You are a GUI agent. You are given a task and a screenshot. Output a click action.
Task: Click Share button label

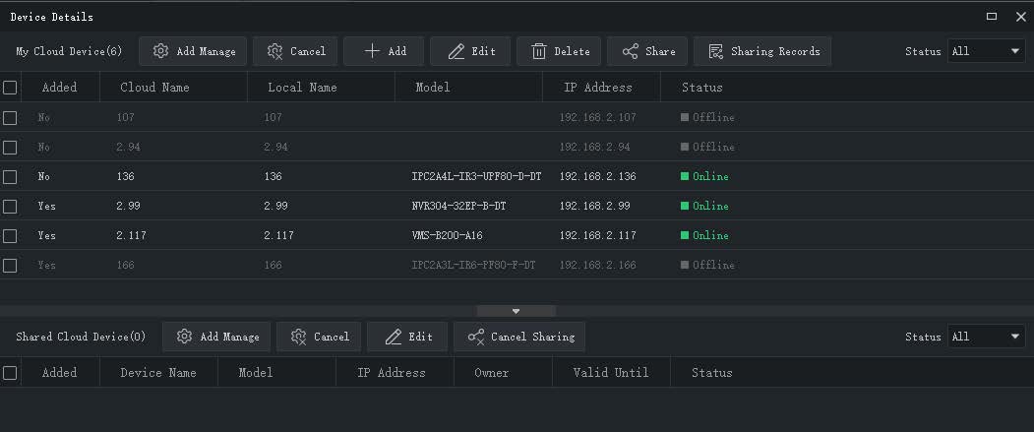660,51
